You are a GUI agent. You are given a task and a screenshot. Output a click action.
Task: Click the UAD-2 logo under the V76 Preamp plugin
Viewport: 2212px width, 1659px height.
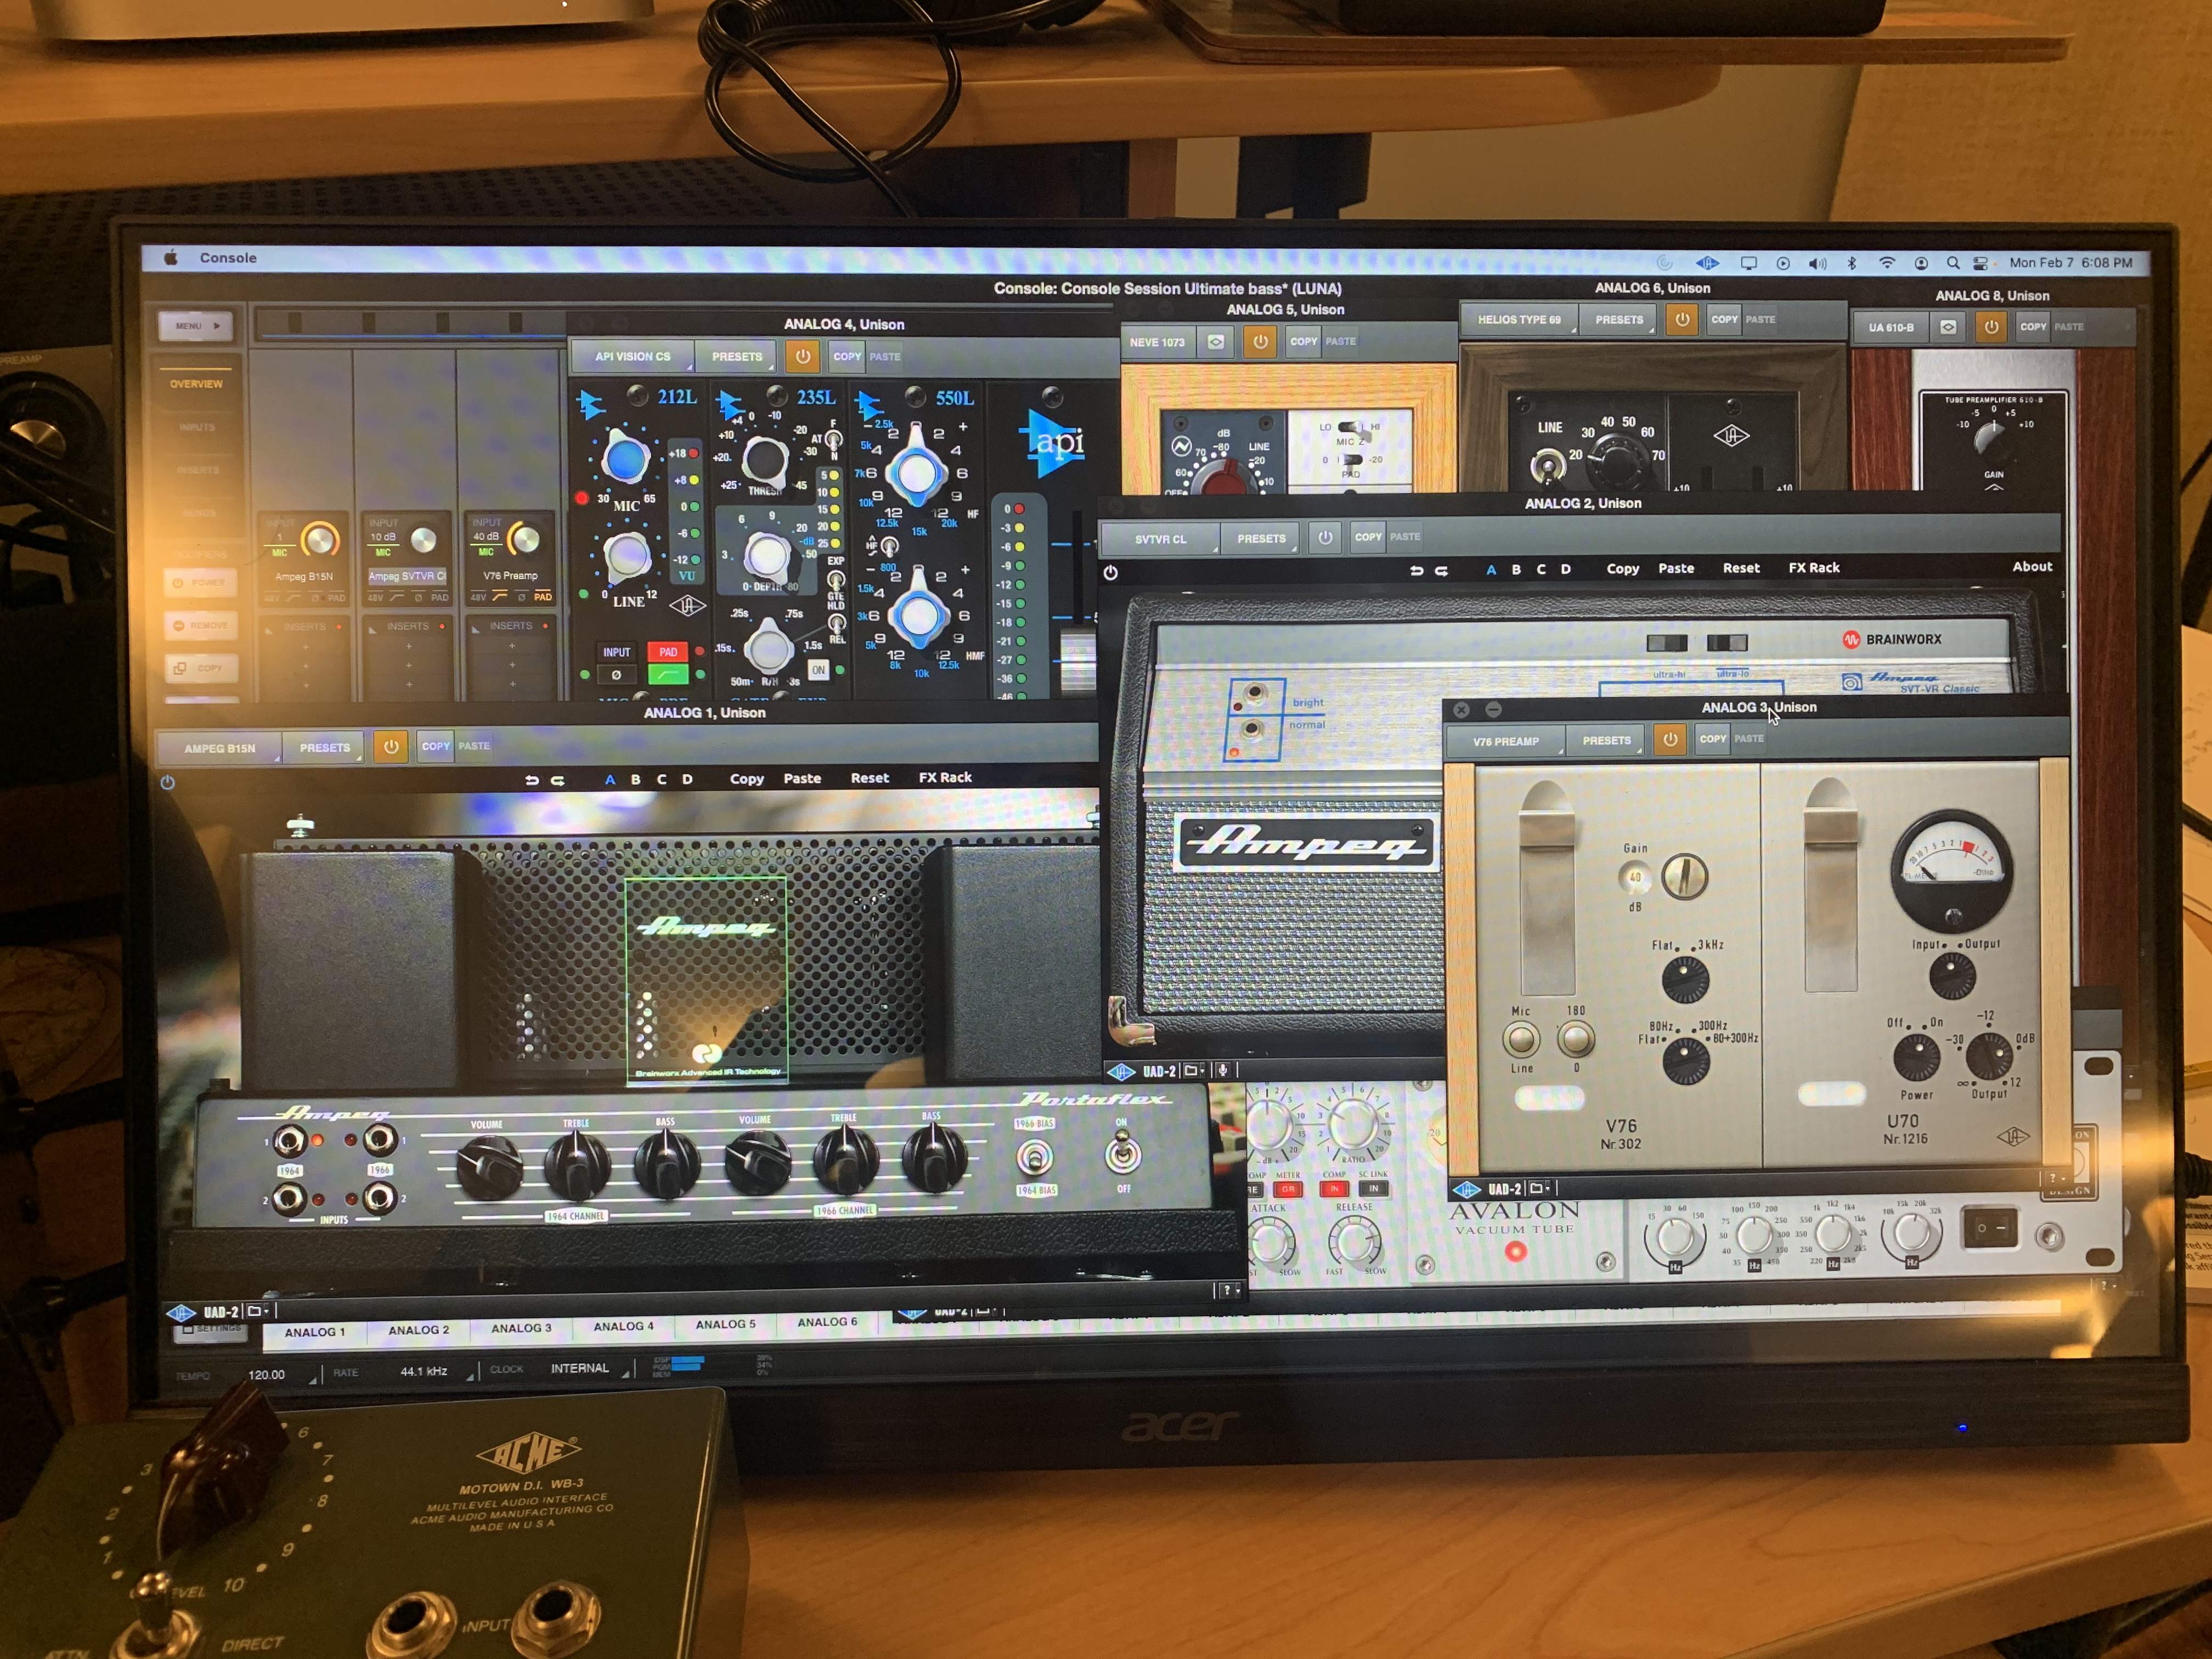click(1466, 1189)
